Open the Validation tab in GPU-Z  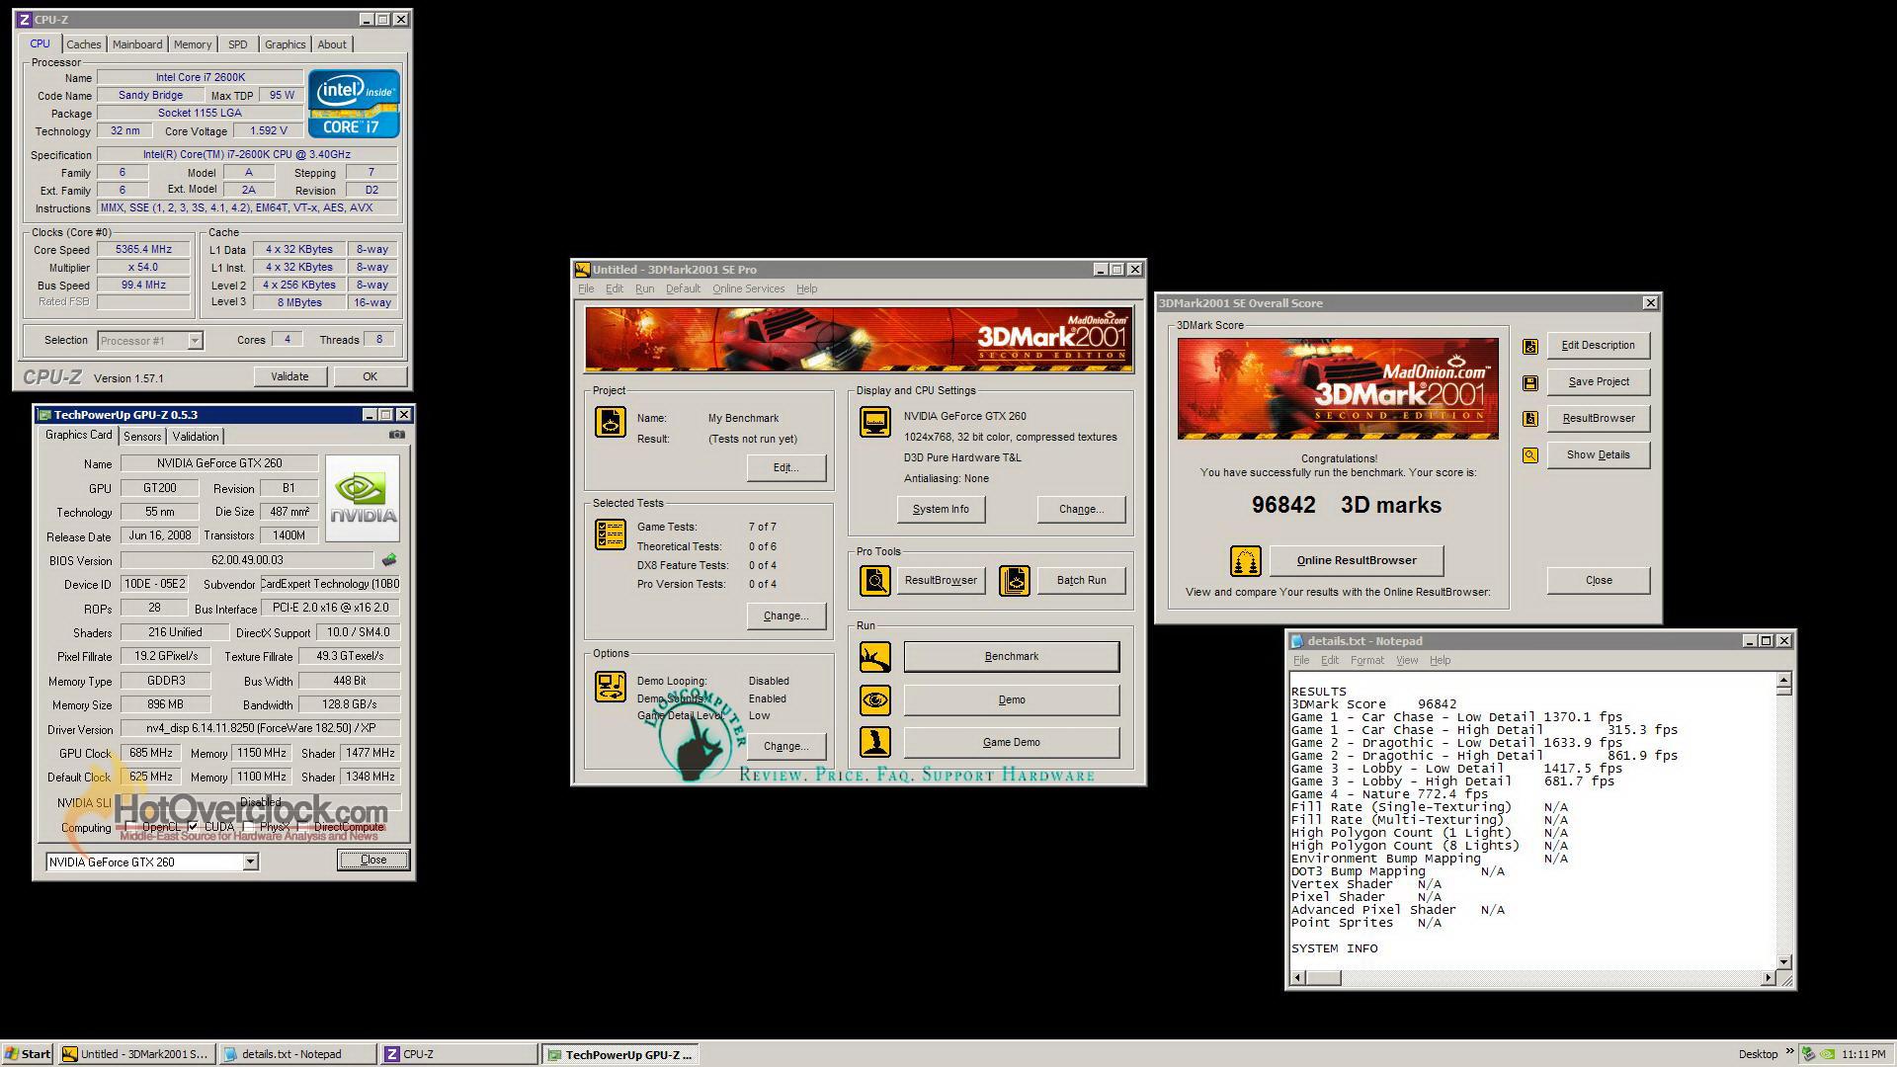pyautogui.click(x=196, y=437)
